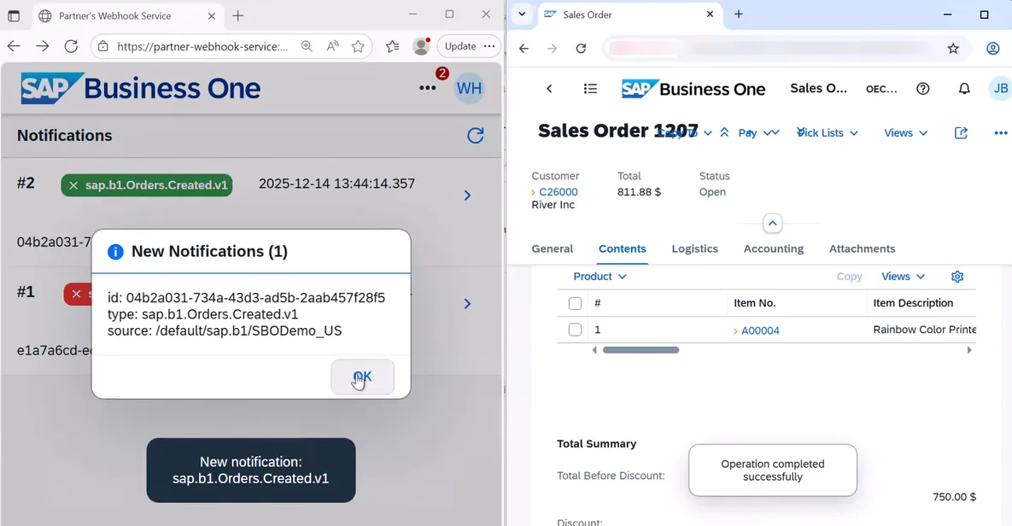Open customer C26000 link
Viewport: 1012px width, 526px height.
pyautogui.click(x=558, y=192)
